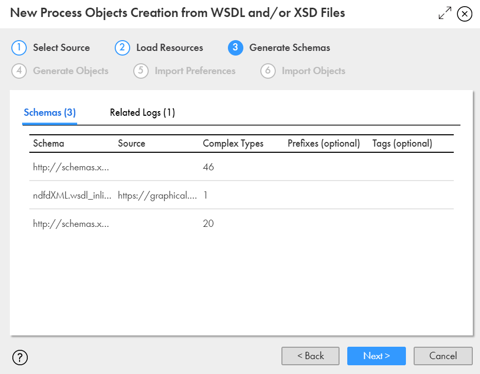Click the Prefixes (optional) column header
The width and height of the screenshot is (480, 374).
tap(324, 143)
